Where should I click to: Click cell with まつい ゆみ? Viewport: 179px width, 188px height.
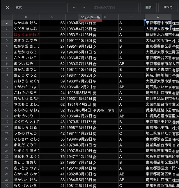point(26,64)
